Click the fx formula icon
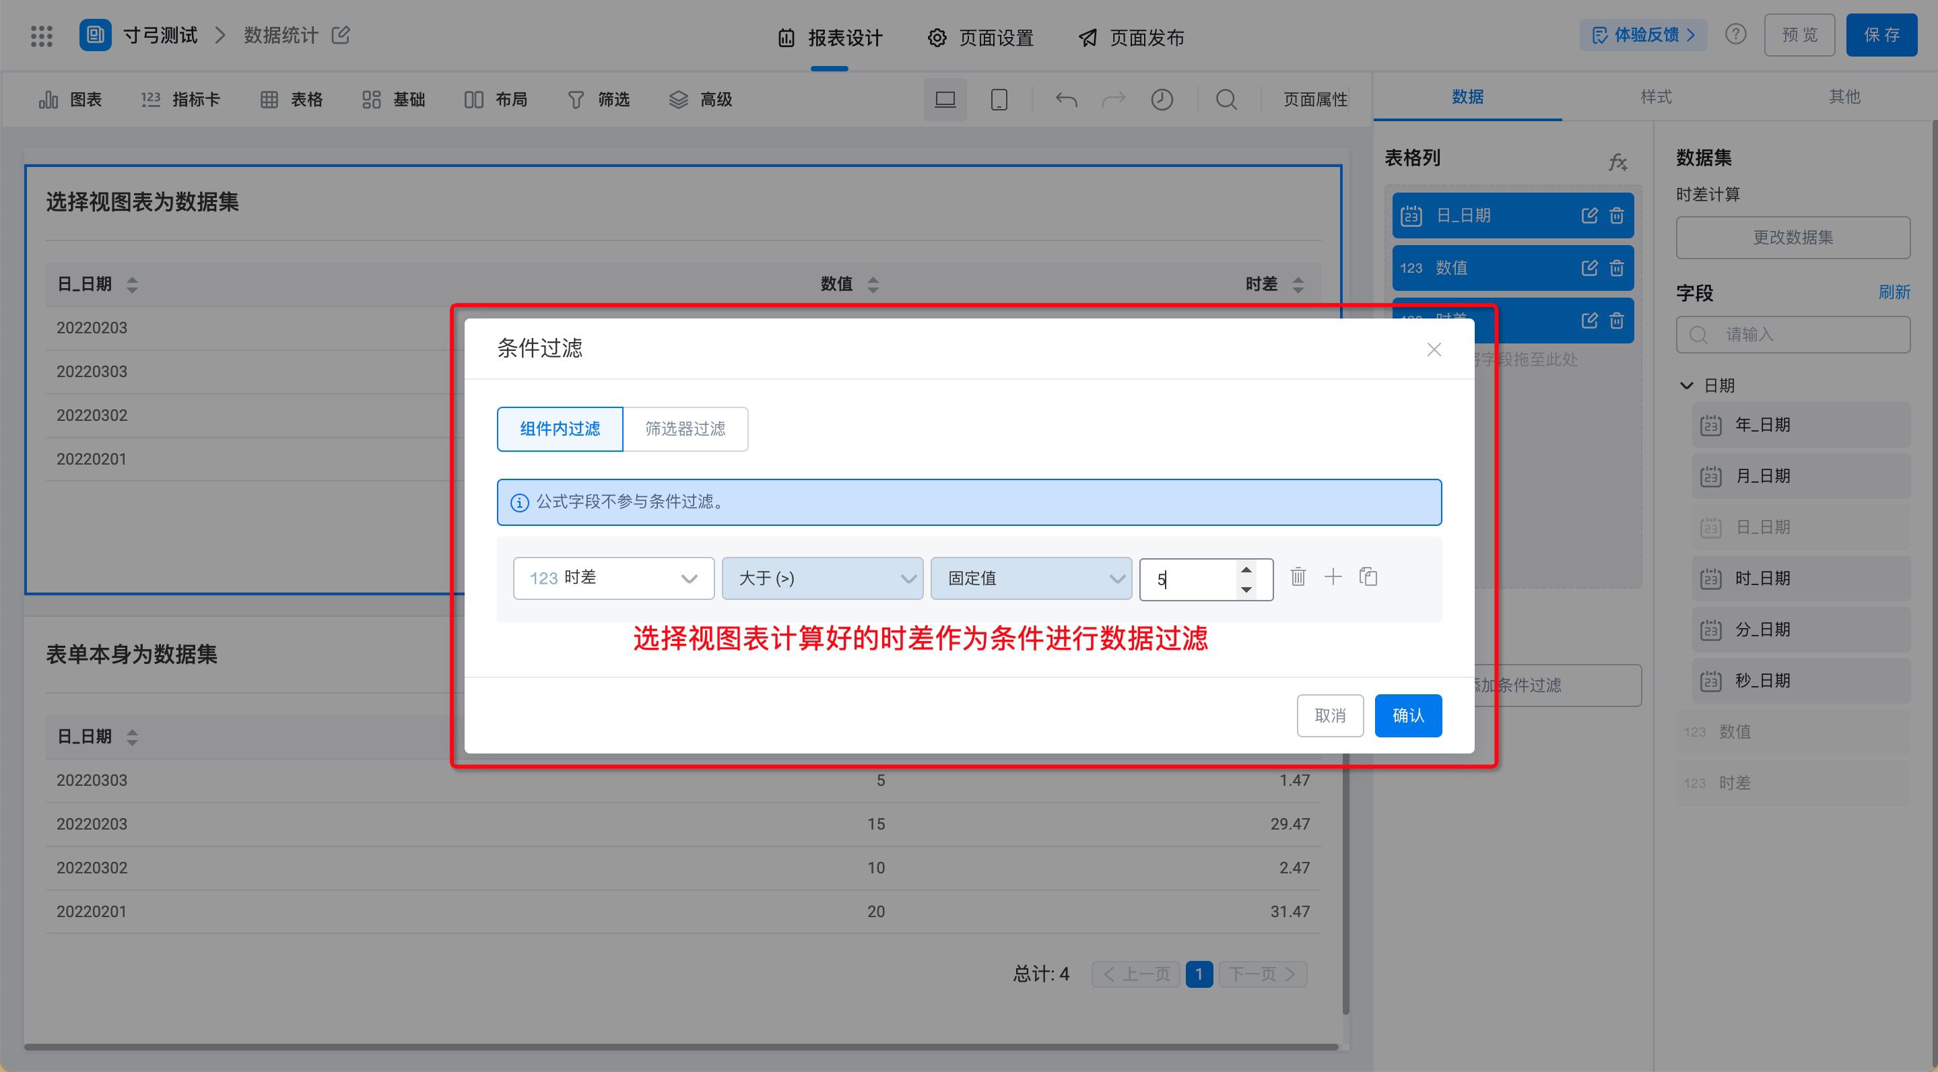The height and width of the screenshot is (1072, 1938). point(1617,161)
